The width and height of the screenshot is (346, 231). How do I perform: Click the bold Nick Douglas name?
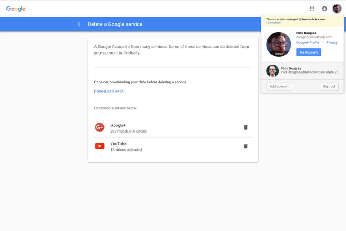pos(306,33)
